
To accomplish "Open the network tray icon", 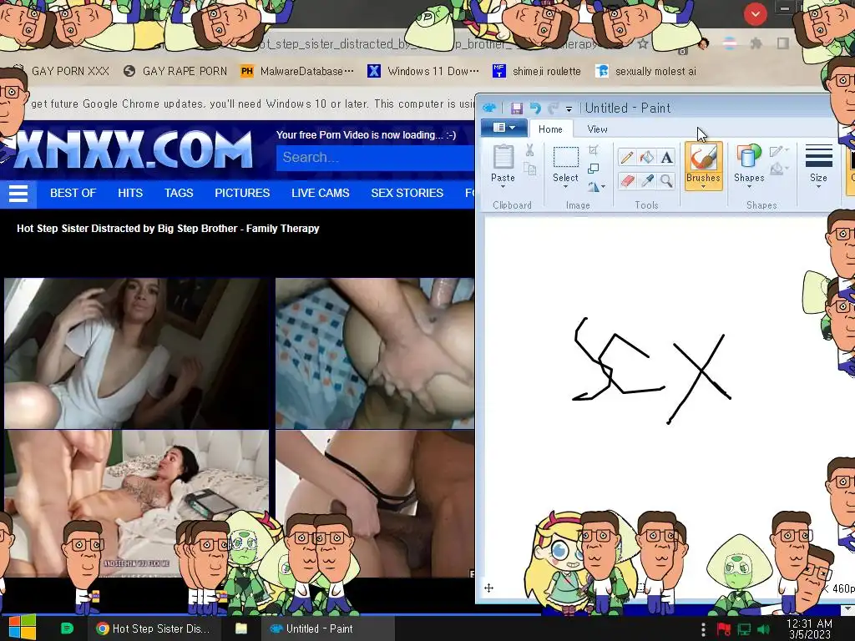I will pos(744,629).
